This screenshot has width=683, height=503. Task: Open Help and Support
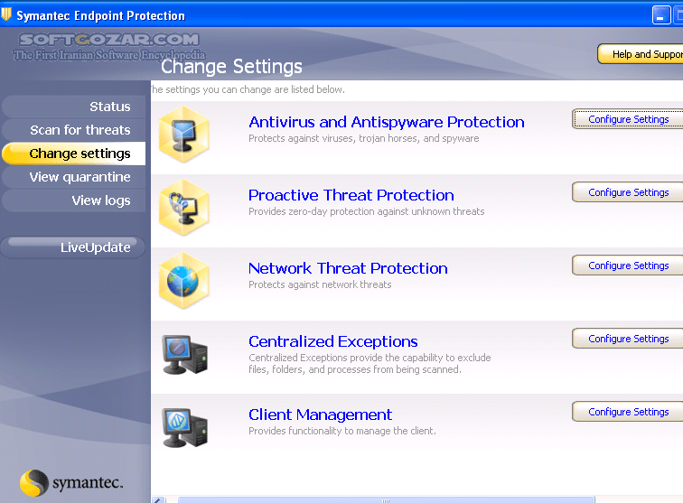click(x=641, y=54)
